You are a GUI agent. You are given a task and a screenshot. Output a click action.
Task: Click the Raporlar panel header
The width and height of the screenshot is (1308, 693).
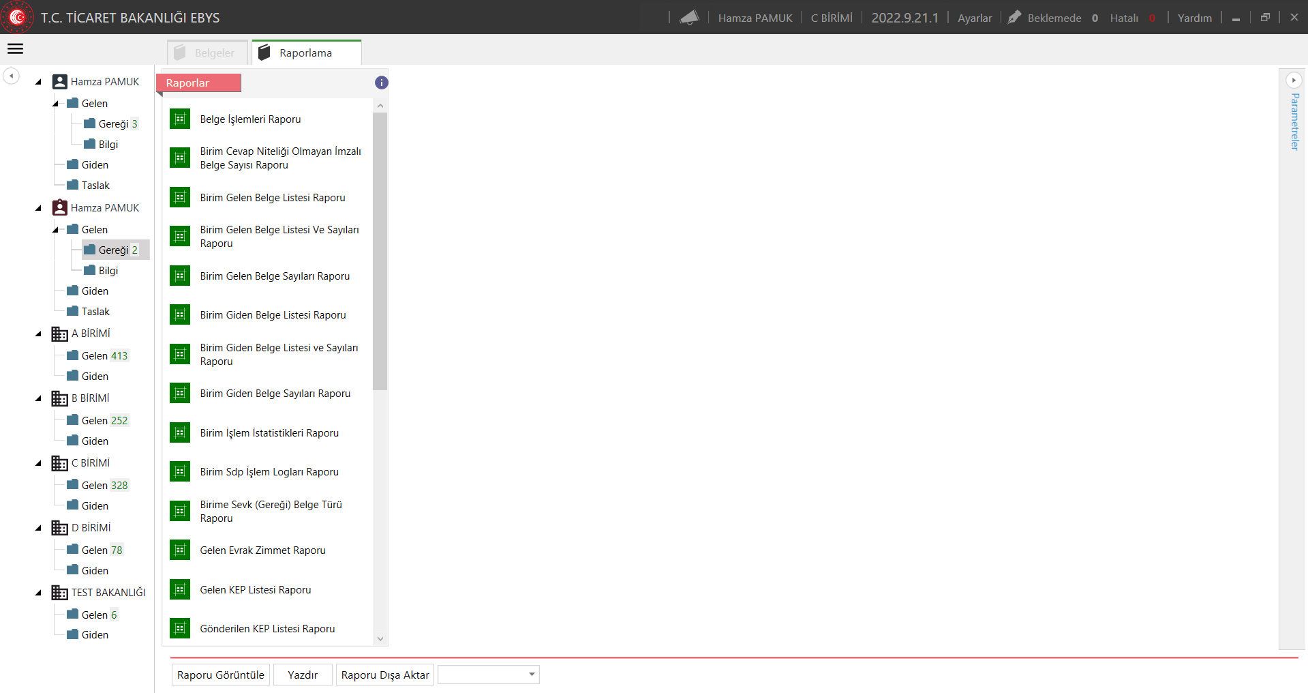point(198,83)
